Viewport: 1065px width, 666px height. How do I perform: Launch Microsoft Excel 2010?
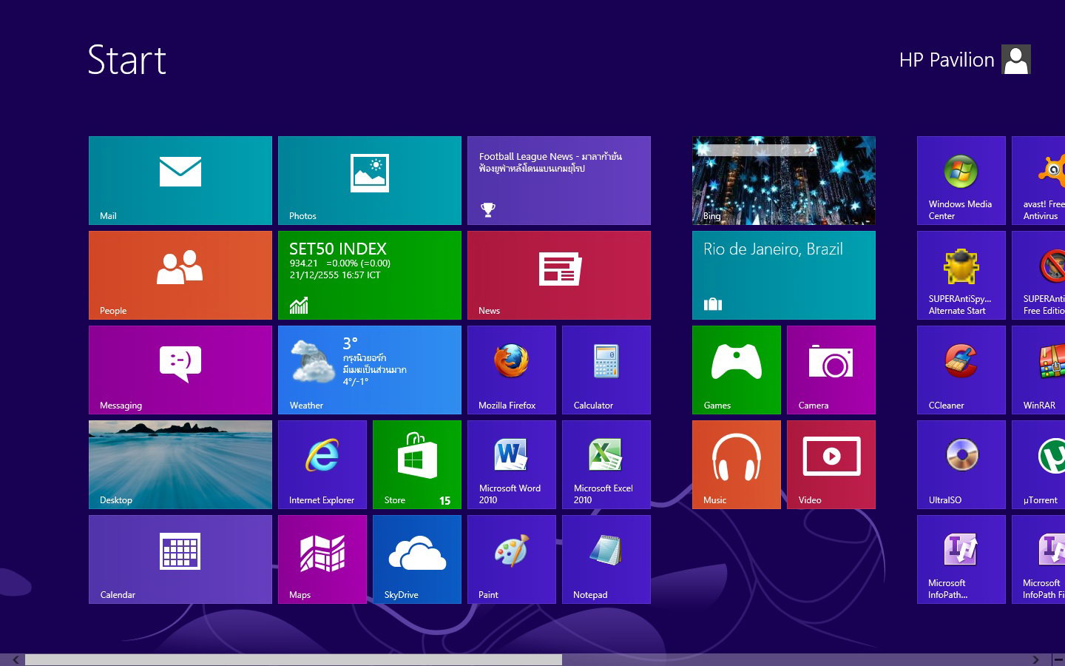click(x=606, y=465)
